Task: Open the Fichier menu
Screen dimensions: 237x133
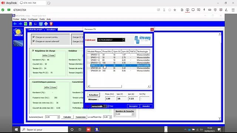Action: 16,19
